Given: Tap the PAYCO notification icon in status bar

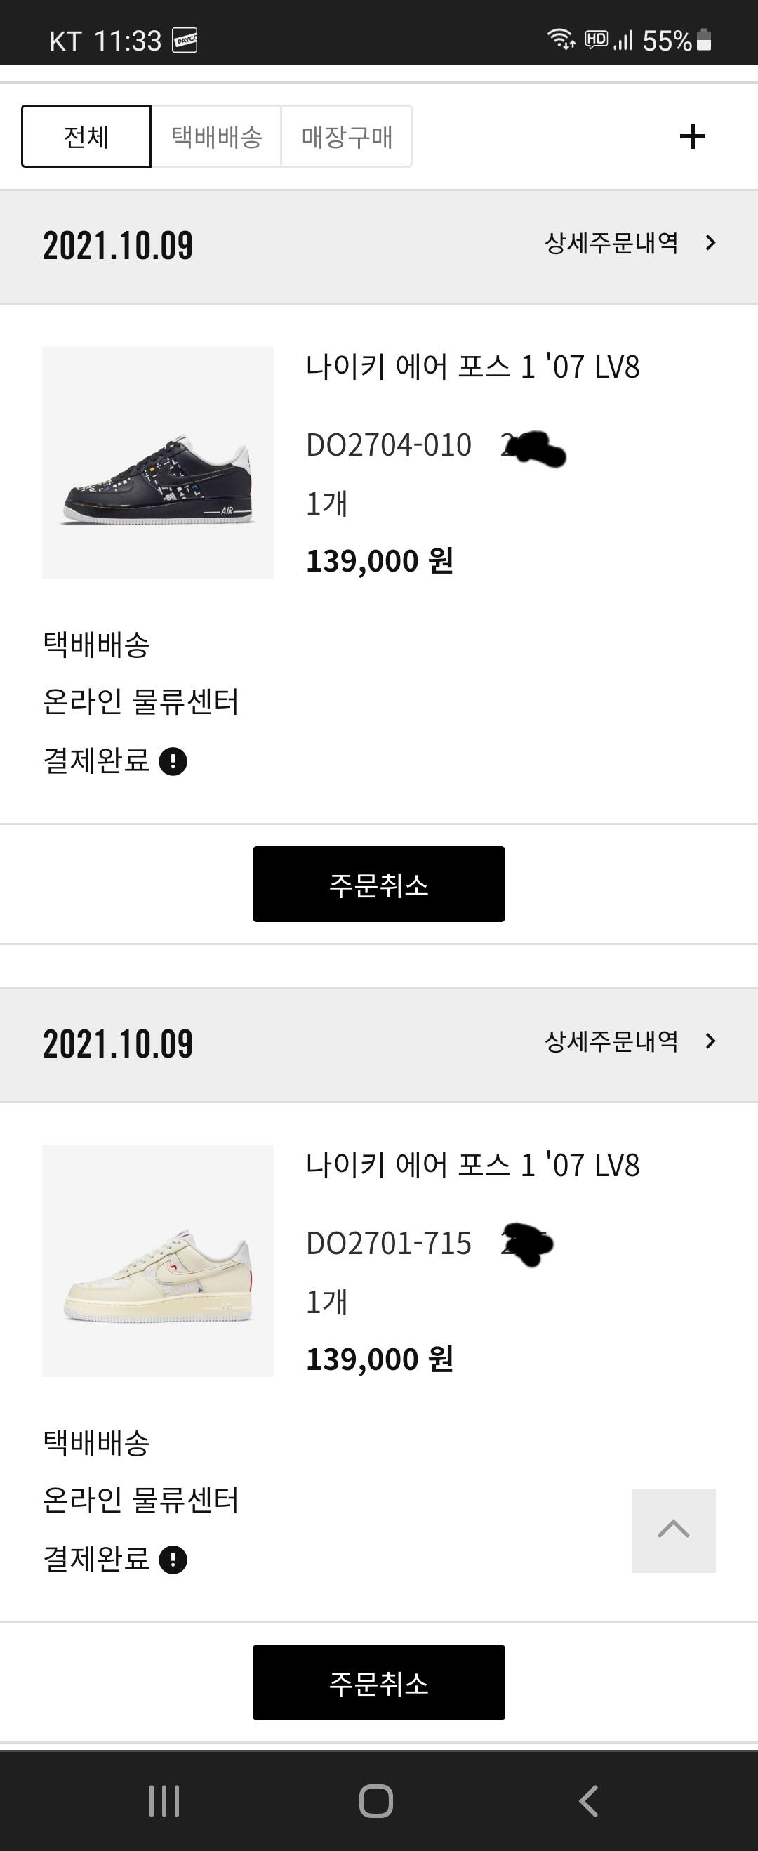Looking at the screenshot, I should 185,41.
